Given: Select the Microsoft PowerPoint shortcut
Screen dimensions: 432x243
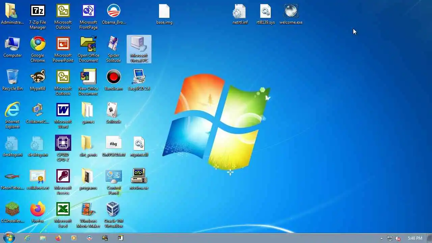Looking at the screenshot, I should point(63,50).
